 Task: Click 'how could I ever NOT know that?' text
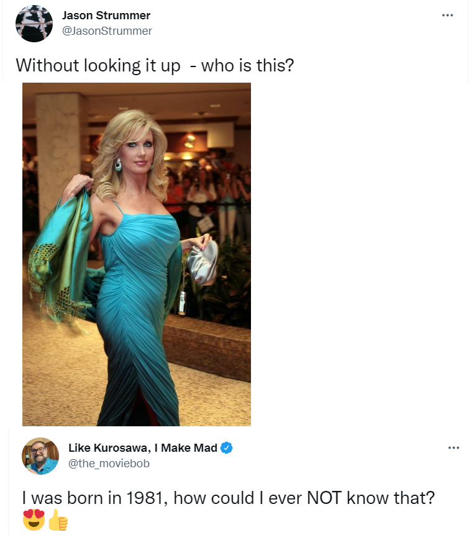click(x=304, y=498)
